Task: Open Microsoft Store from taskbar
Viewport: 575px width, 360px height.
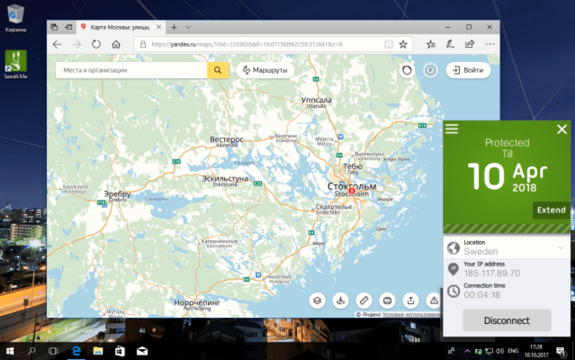Action: click(120, 352)
